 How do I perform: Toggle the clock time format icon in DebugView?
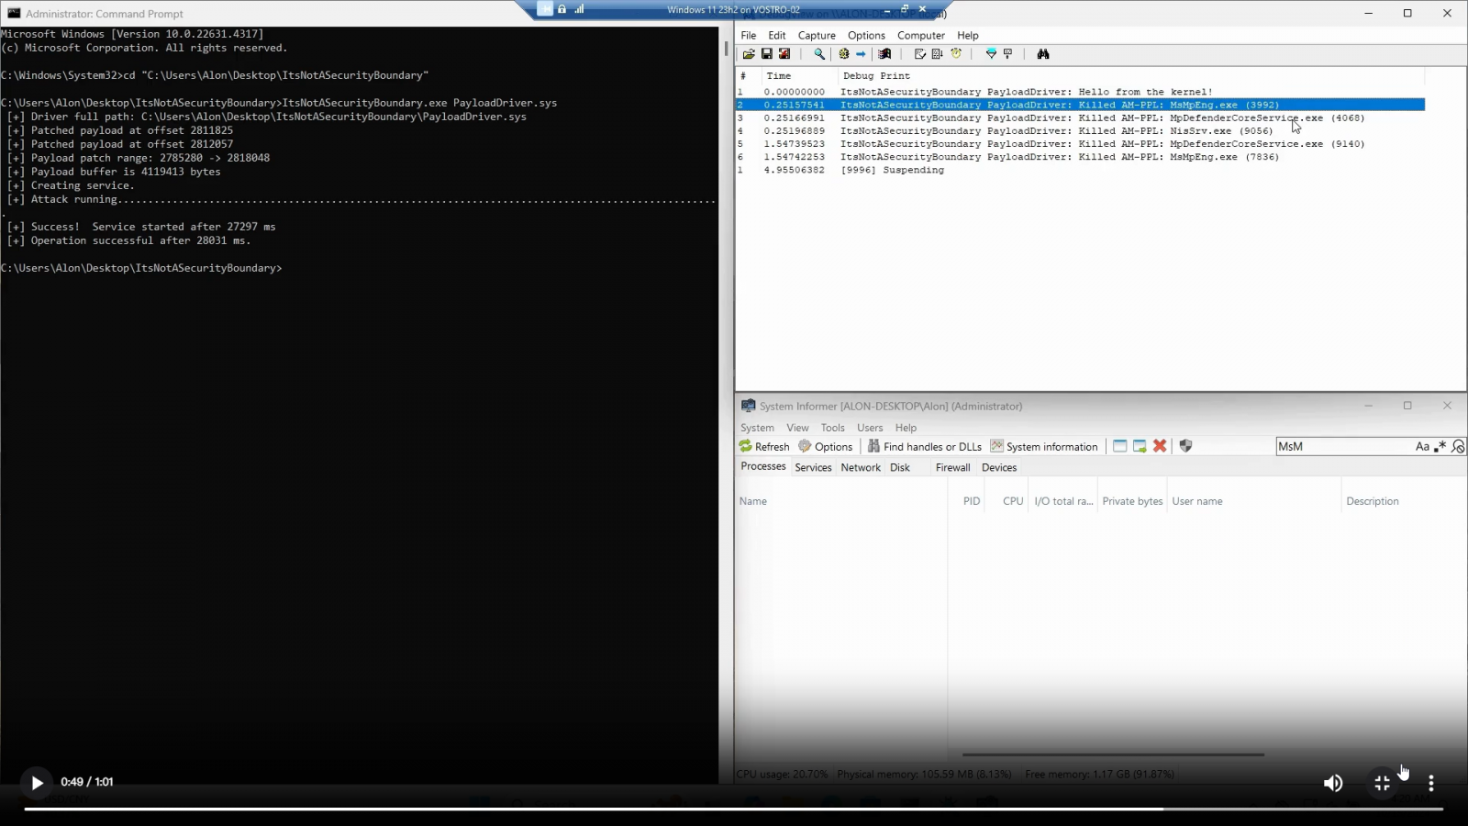(x=956, y=54)
